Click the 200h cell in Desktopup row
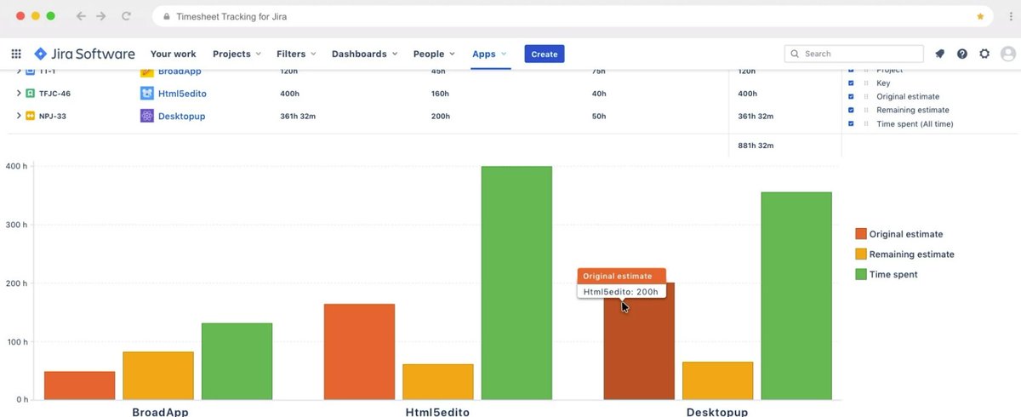 [x=441, y=116]
